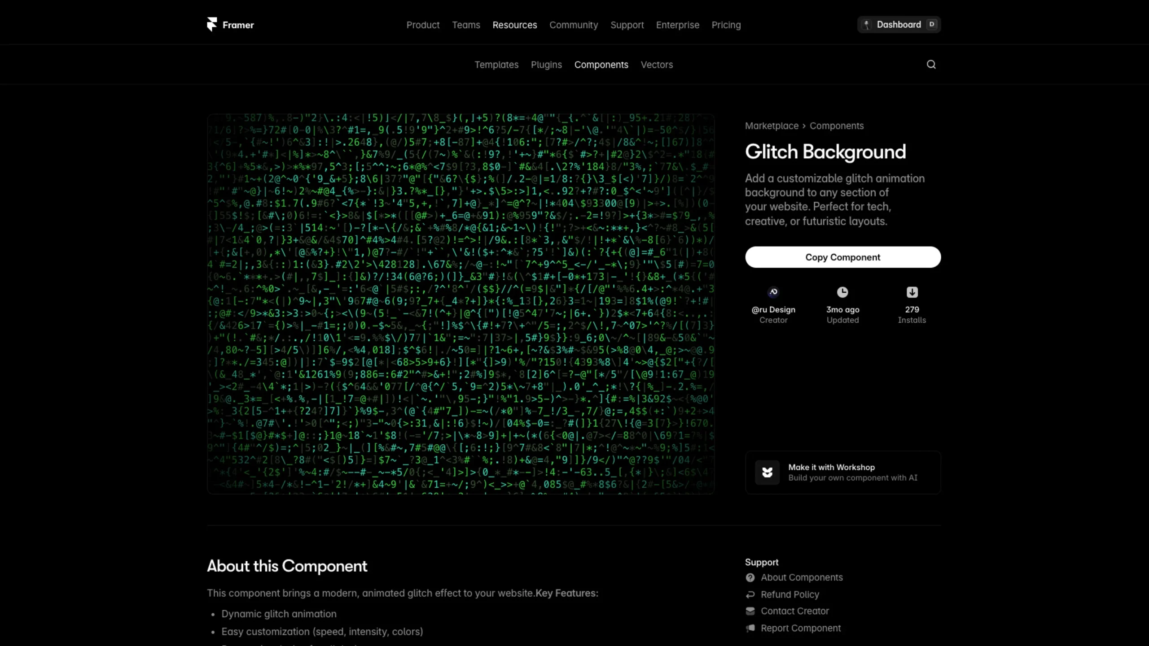Click the Refund Policy arrow icon
The width and height of the screenshot is (1149, 646).
(x=750, y=594)
